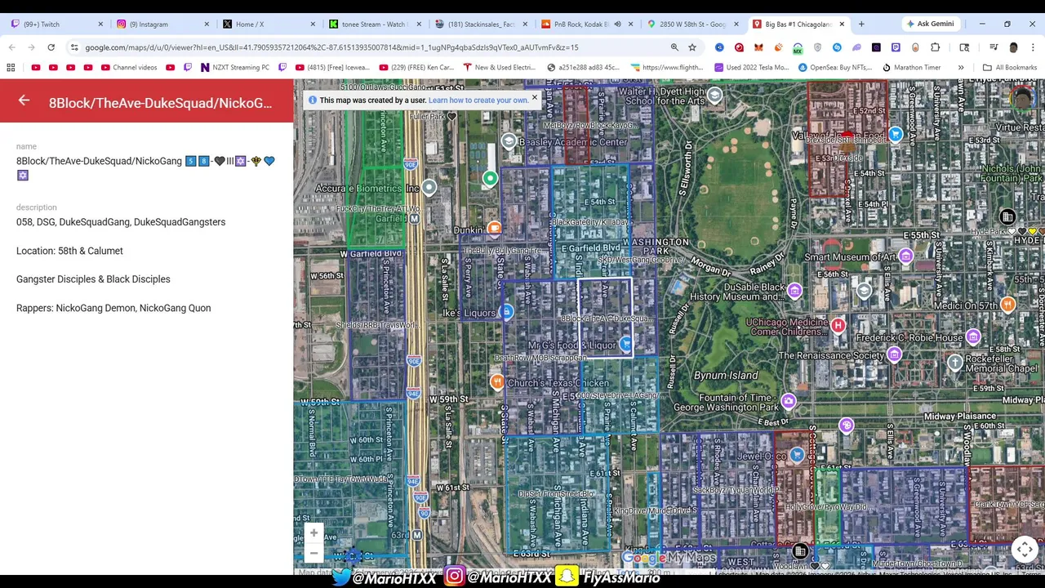The height and width of the screenshot is (588, 1045).
Task: Select the Ike's Liquors map pin
Action: click(506, 311)
